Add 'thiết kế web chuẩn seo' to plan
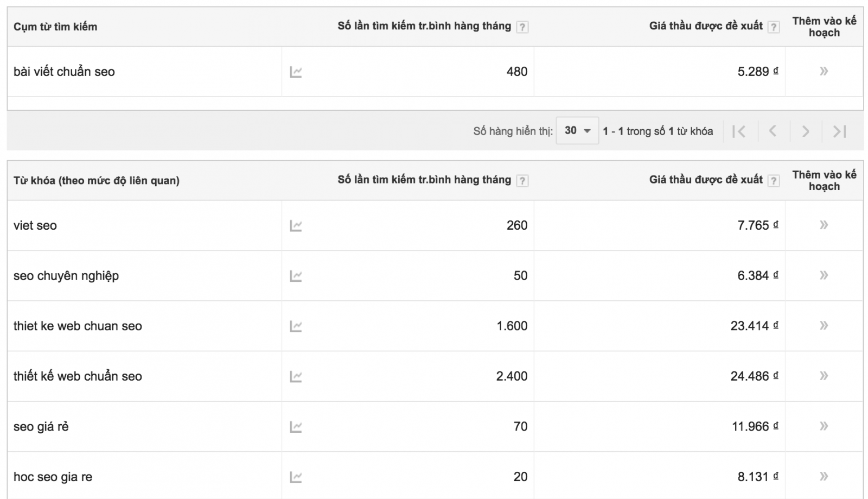Screen dimensions: 868x499 (824, 376)
